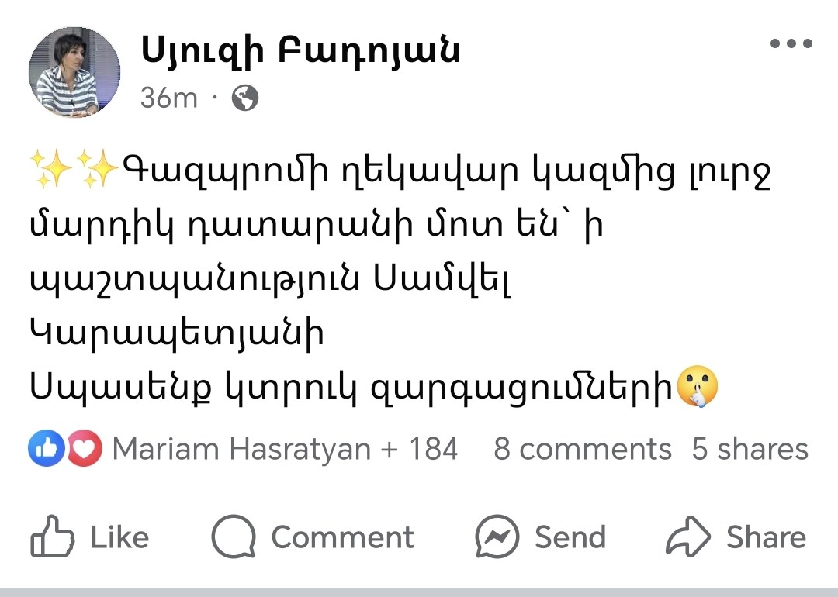
Task: Click the poster's profile picture
Action: pyautogui.click(x=74, y=72)
